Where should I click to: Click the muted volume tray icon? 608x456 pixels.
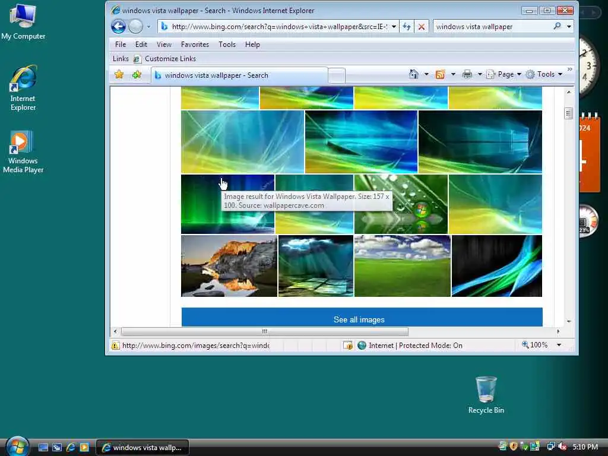pos(563,446)
